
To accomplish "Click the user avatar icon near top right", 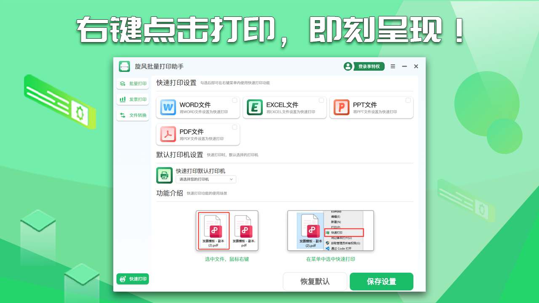I will coord(348,66).
